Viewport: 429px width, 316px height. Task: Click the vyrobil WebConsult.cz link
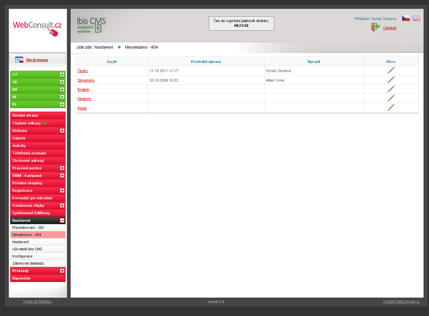401,301
